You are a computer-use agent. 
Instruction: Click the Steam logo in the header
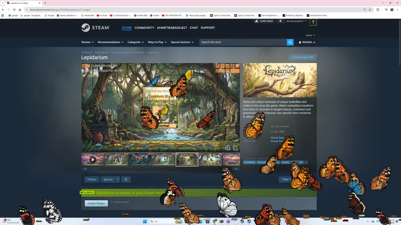[x=95, y=27]
